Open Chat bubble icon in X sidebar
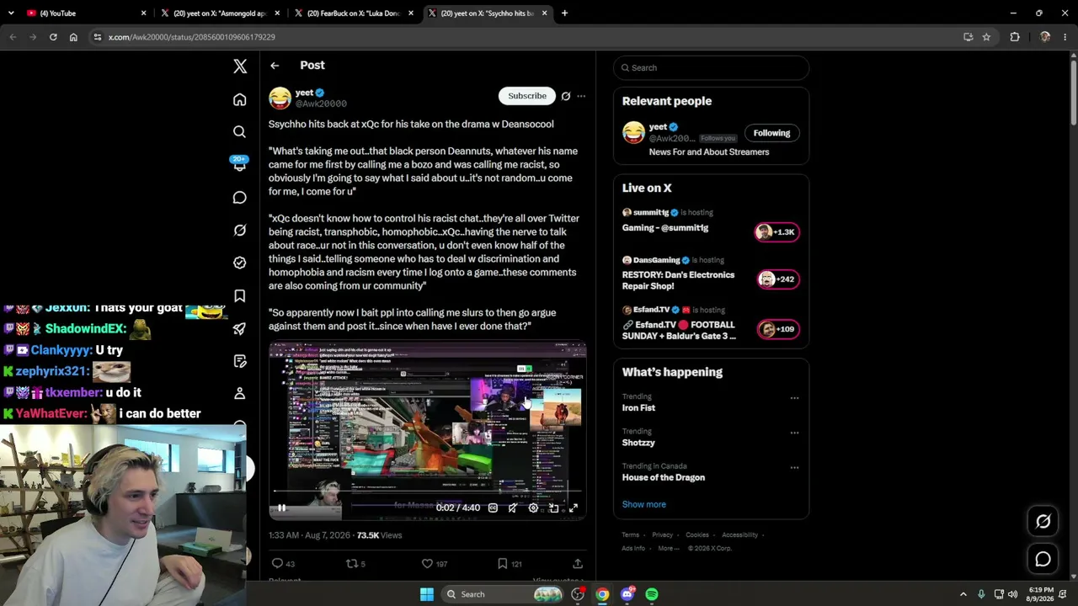This screenshot has width=1078, height=606. (x=240, y=198)
